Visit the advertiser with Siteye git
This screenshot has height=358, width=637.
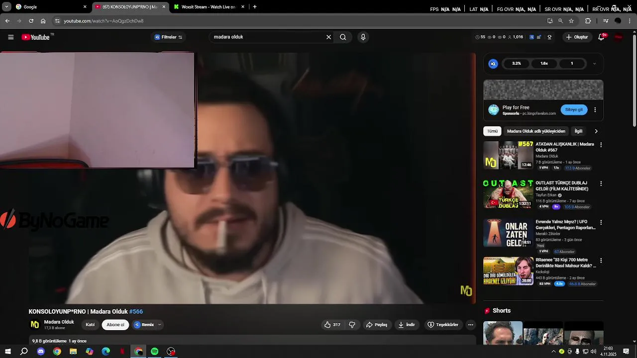pos(574,110)
